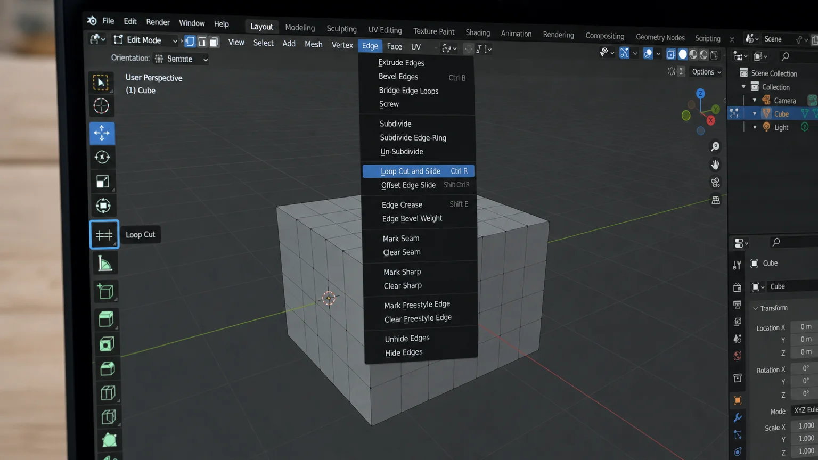Select the Move tool

click(x=102, y=133)
